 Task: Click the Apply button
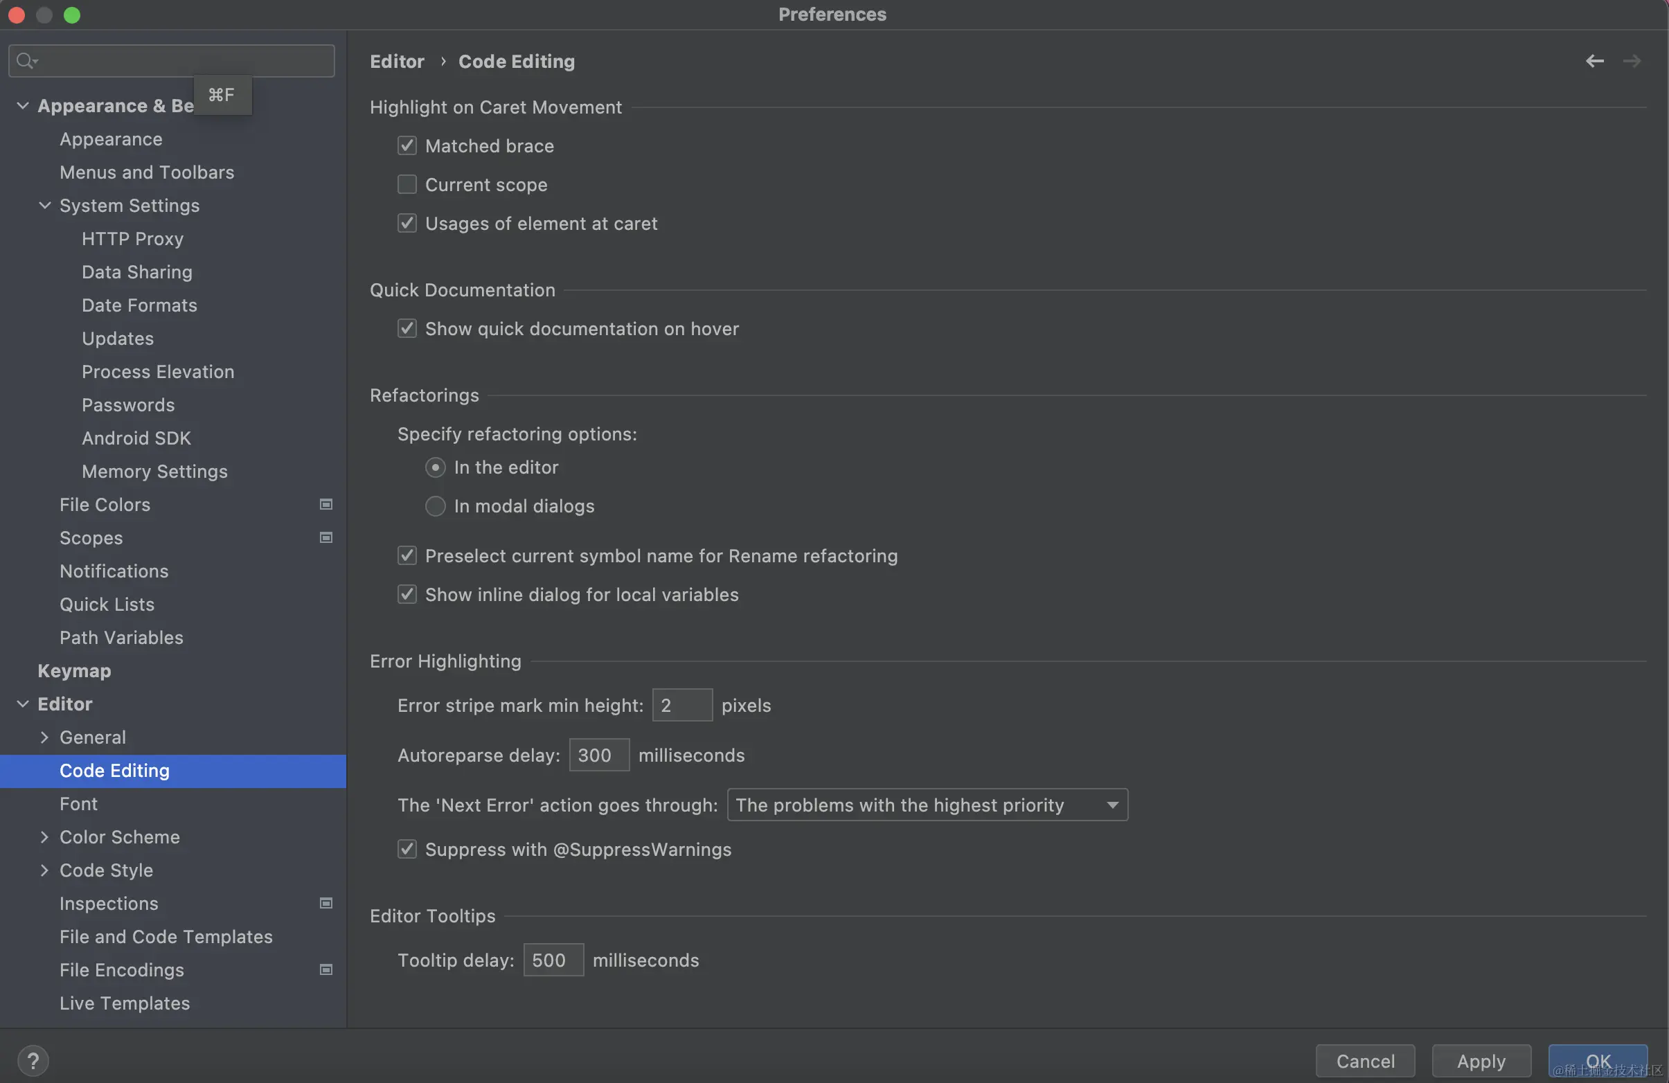coord(1481,1061)
